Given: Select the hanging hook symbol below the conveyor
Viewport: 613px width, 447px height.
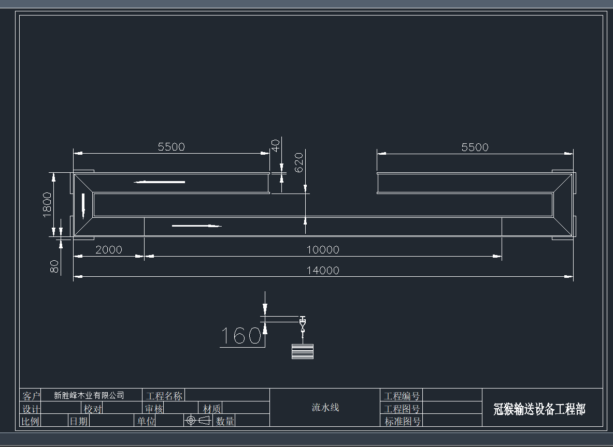Looking at the screenshot, I should tap(302, 323).
